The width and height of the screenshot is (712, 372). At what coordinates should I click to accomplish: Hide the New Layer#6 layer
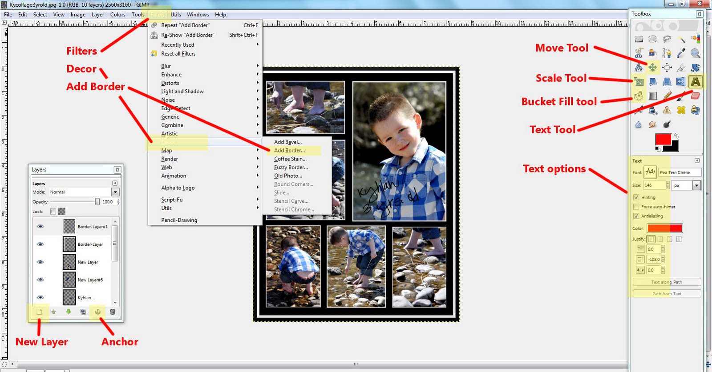(40, 280)
